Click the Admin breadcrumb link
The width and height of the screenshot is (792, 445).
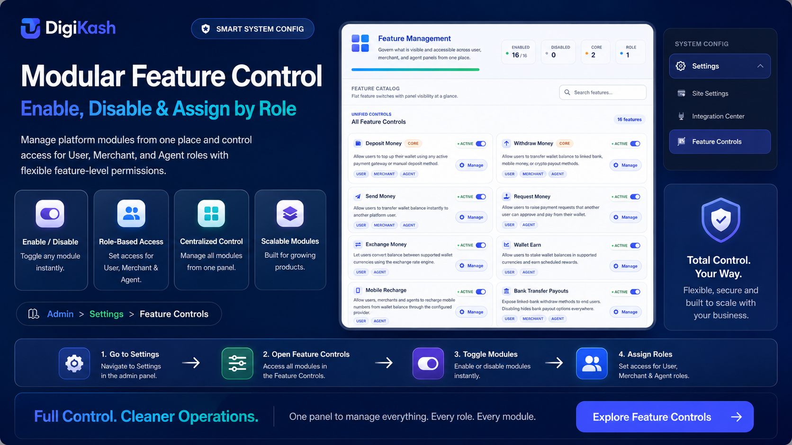pyautogui.click(x=60, y=314)
